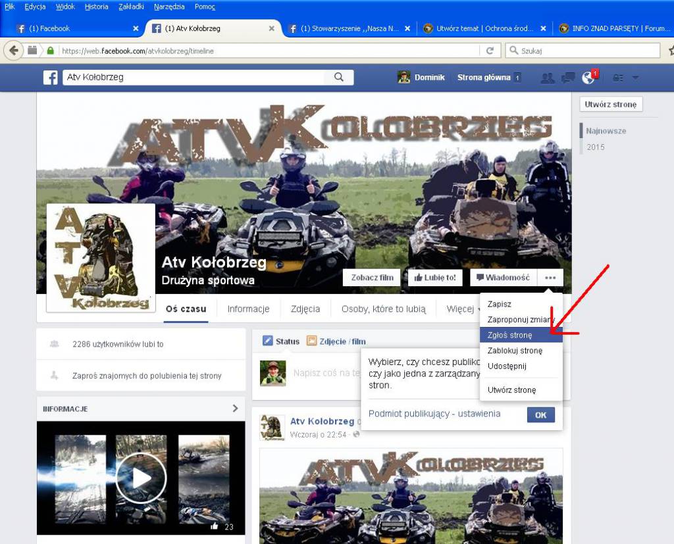Expand the INFORMACJE section chevron

coord(235,408)
